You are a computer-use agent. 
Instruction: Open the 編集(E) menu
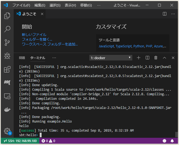tap(40, 5)
